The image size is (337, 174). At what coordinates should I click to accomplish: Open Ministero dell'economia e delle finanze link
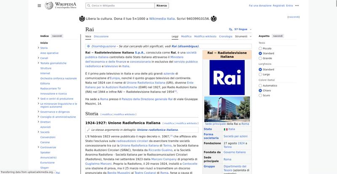134,59
